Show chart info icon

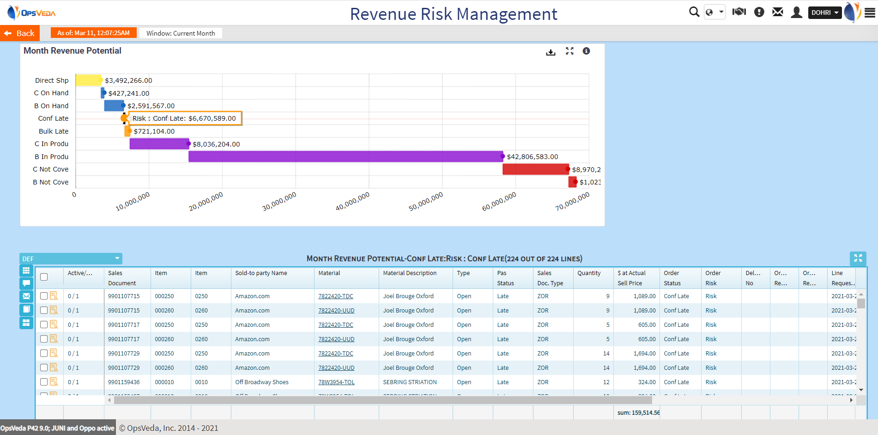point(586,51)
